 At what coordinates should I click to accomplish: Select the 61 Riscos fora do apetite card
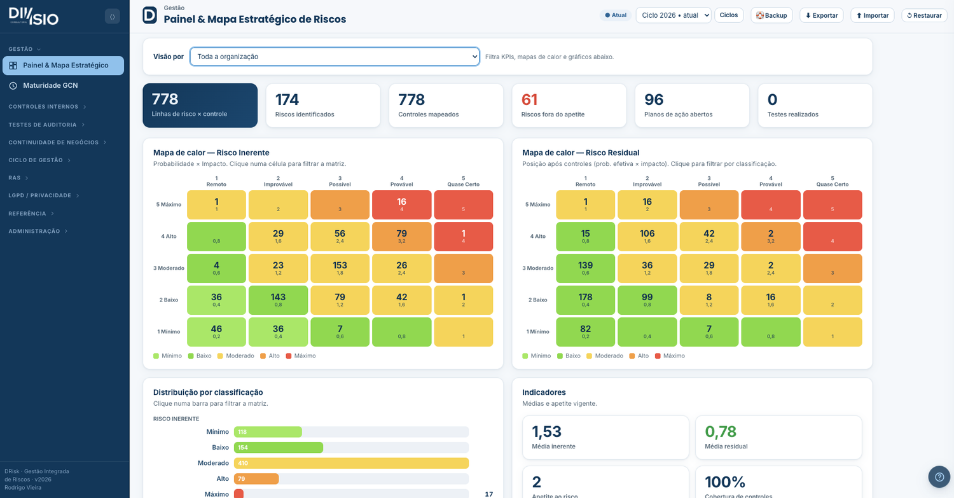coord(569,106)
